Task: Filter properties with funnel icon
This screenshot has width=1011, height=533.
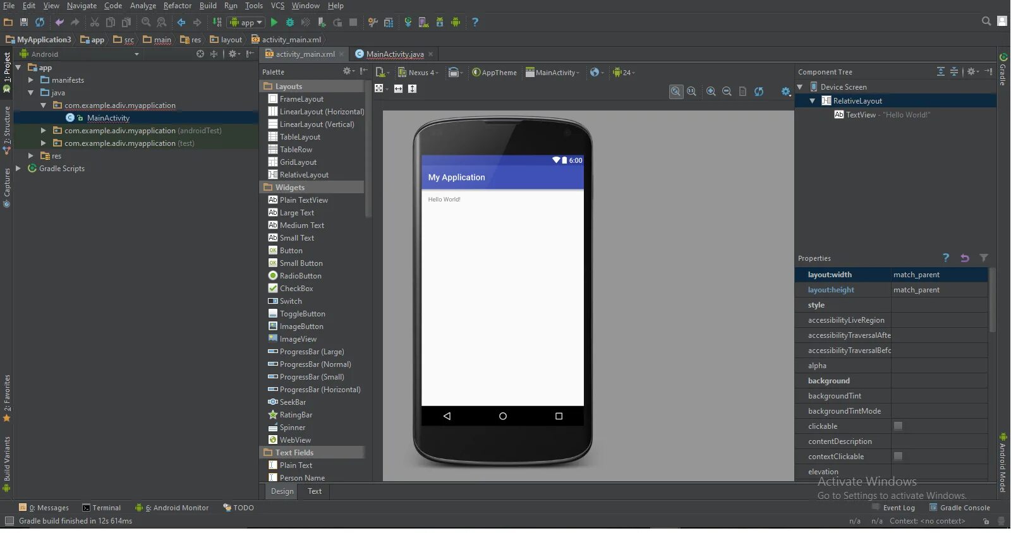Action: click(984, 258)
